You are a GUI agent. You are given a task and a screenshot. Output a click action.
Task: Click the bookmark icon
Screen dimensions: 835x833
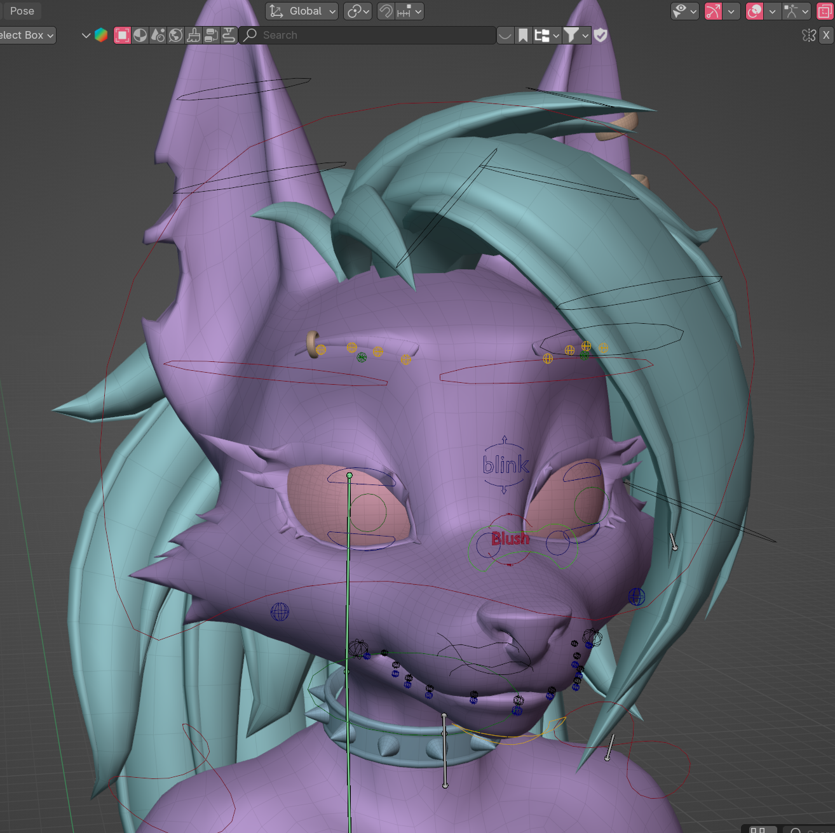(x=523, y=36)
